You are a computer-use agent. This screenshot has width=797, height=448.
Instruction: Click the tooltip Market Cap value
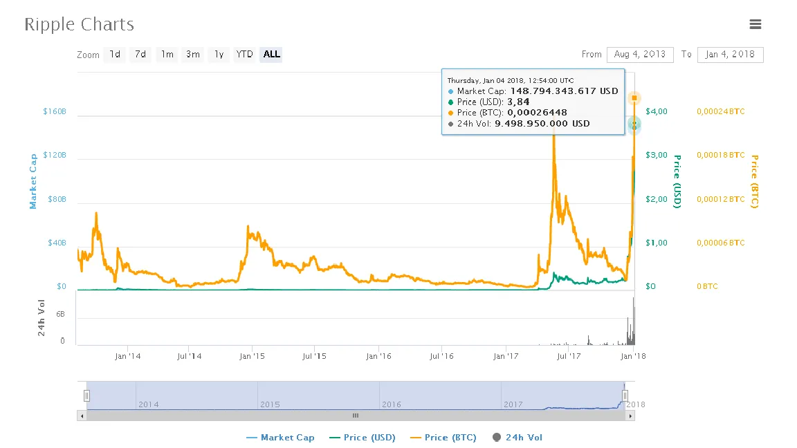click(565, 91)
